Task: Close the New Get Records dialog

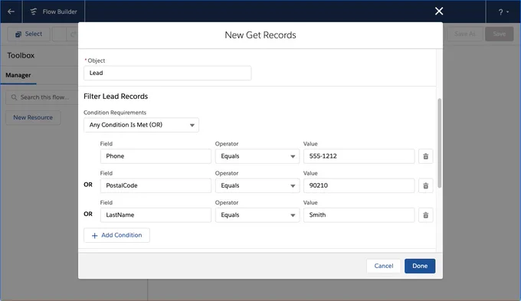Action: click(x=439, y=11)
